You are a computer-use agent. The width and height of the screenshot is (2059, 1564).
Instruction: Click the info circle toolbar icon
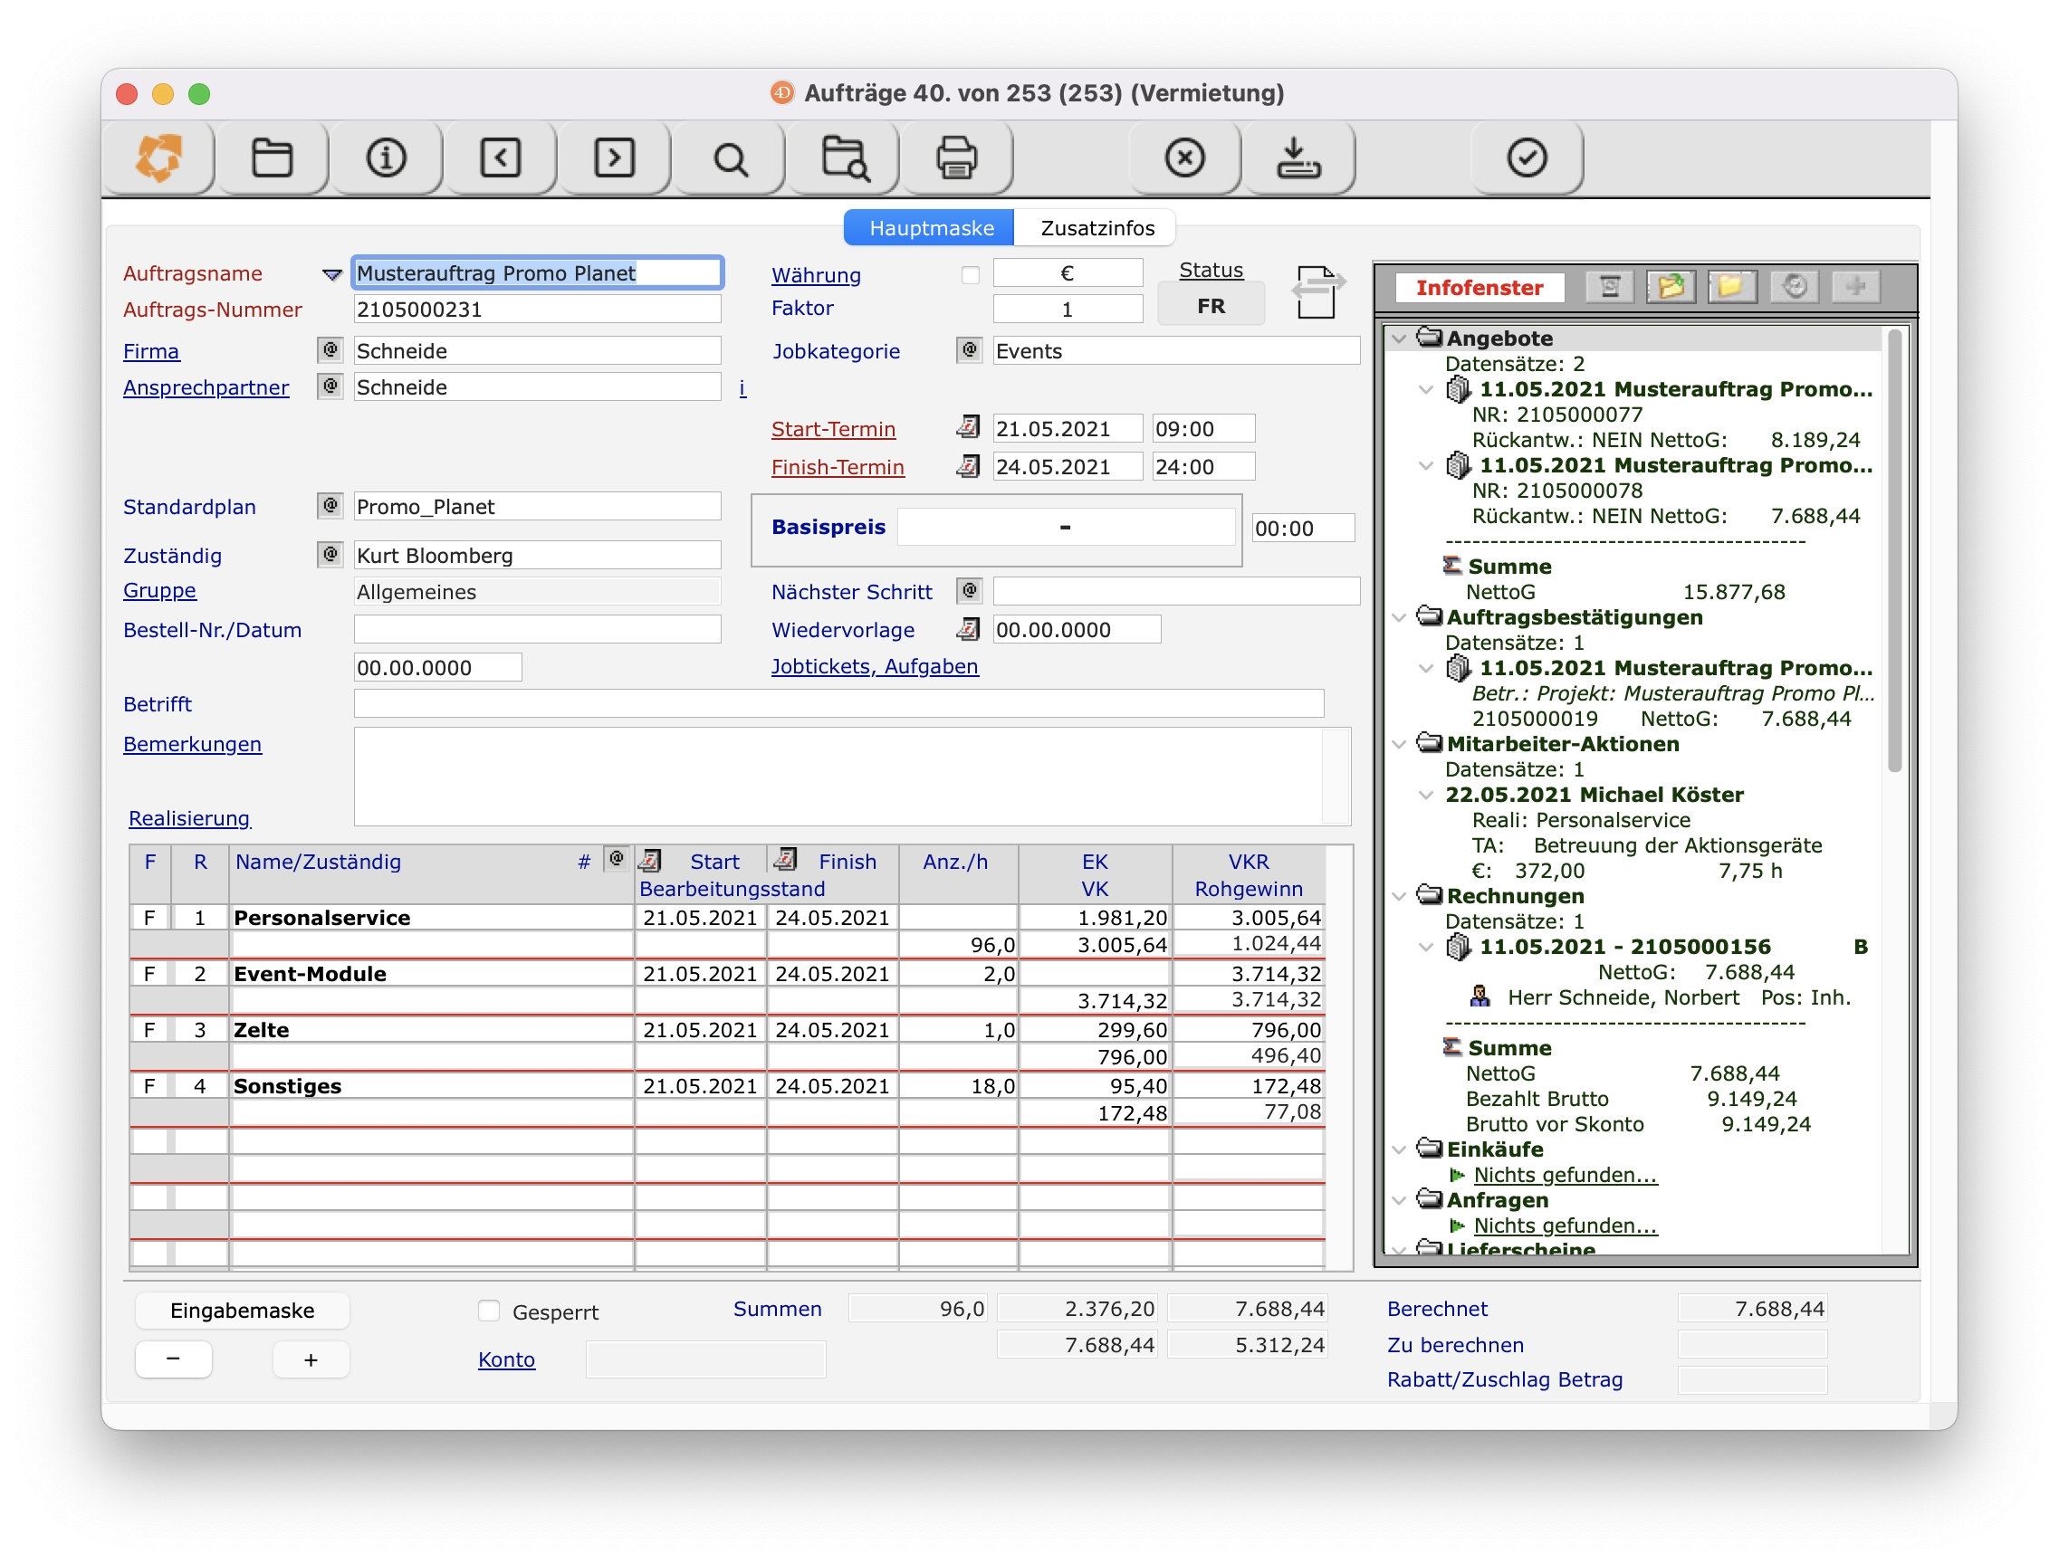coord(386,158)
